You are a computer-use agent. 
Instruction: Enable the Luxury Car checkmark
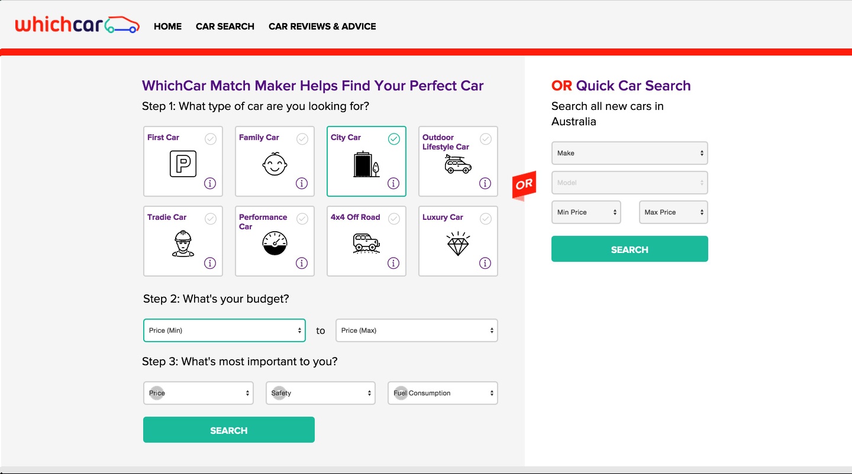tap(486, 219)
